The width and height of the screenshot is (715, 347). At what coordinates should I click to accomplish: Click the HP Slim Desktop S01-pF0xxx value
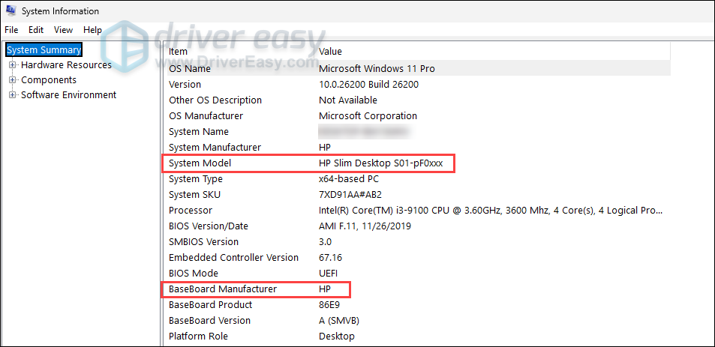tap(380, 163)
